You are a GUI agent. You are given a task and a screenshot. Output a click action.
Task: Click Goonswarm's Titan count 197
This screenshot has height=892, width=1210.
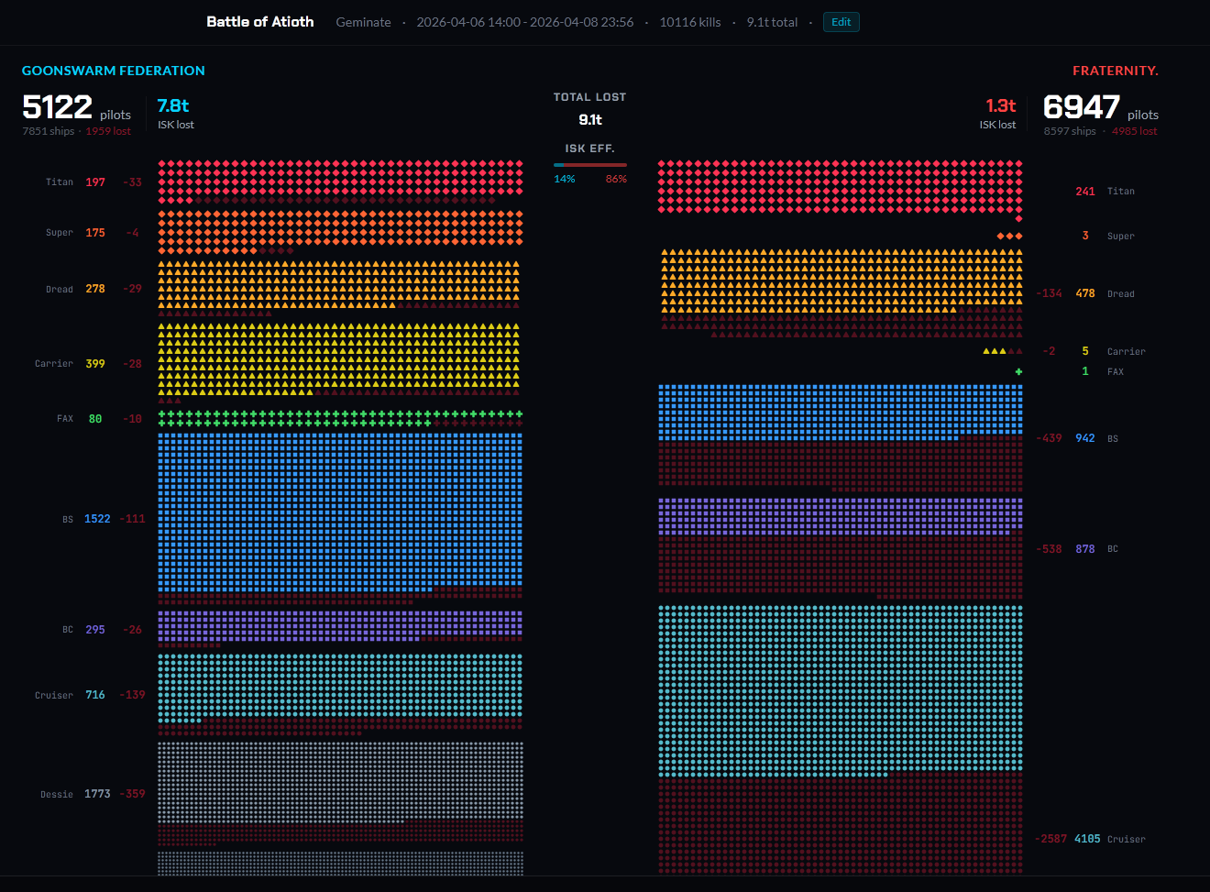tap(95, 182)
